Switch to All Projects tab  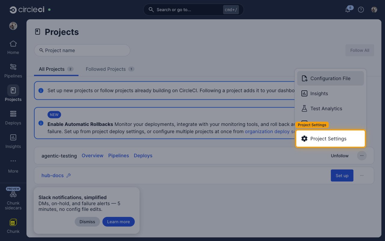(x=56, y=69)
